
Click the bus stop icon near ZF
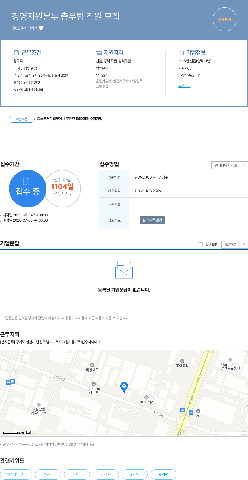tap(191, 412)
